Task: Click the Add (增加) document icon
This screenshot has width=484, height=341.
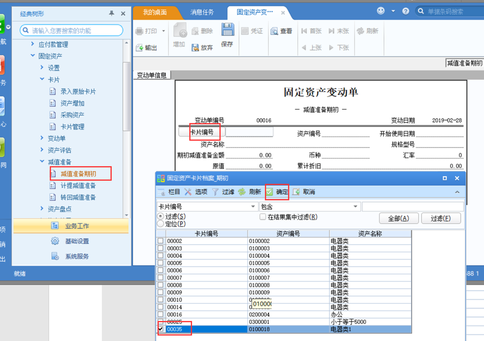Action: pyautogui.click(x=180, y=30)
